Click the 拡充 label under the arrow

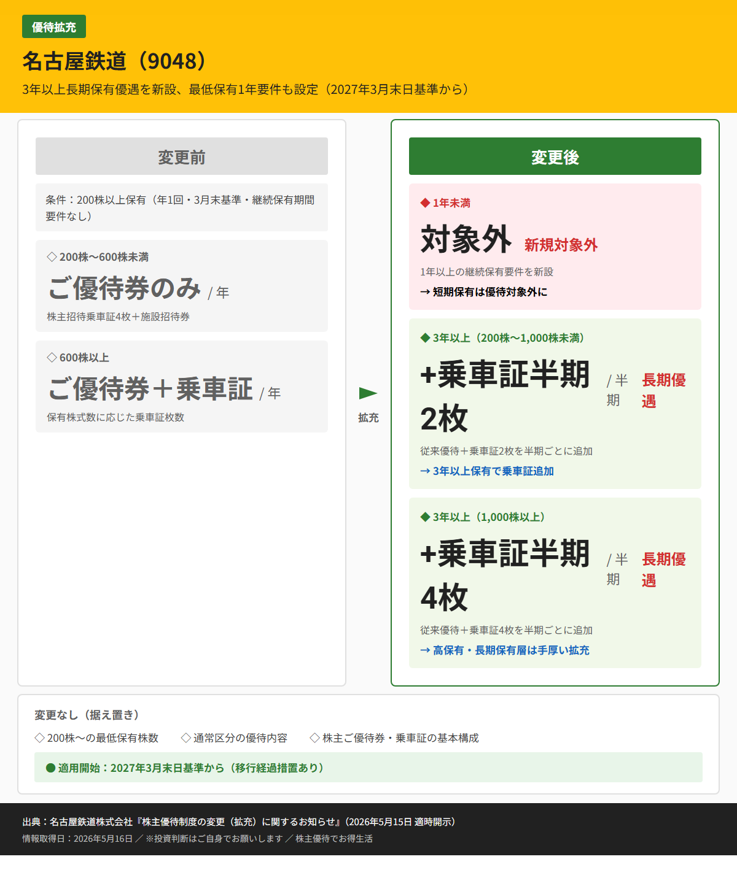point(368,418)
